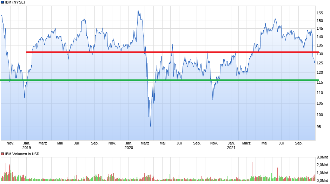The height and width of the screenshot is (184, 330).
Task: Click the 3,0Mrd volume axis label
Action: point(323,157)
